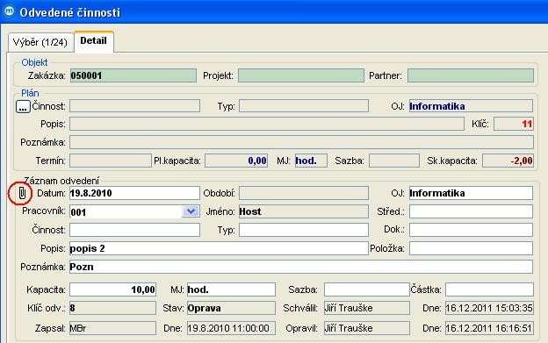Switch to the Výběr (1/24) tab

[40, 42]
